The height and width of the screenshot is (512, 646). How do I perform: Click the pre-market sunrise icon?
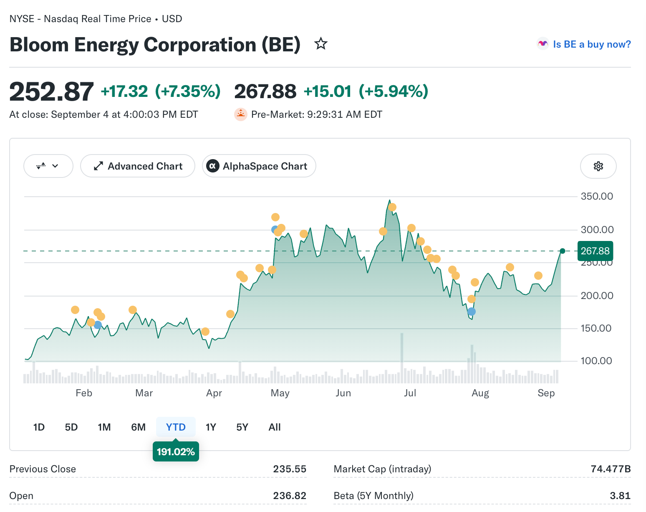241,114
